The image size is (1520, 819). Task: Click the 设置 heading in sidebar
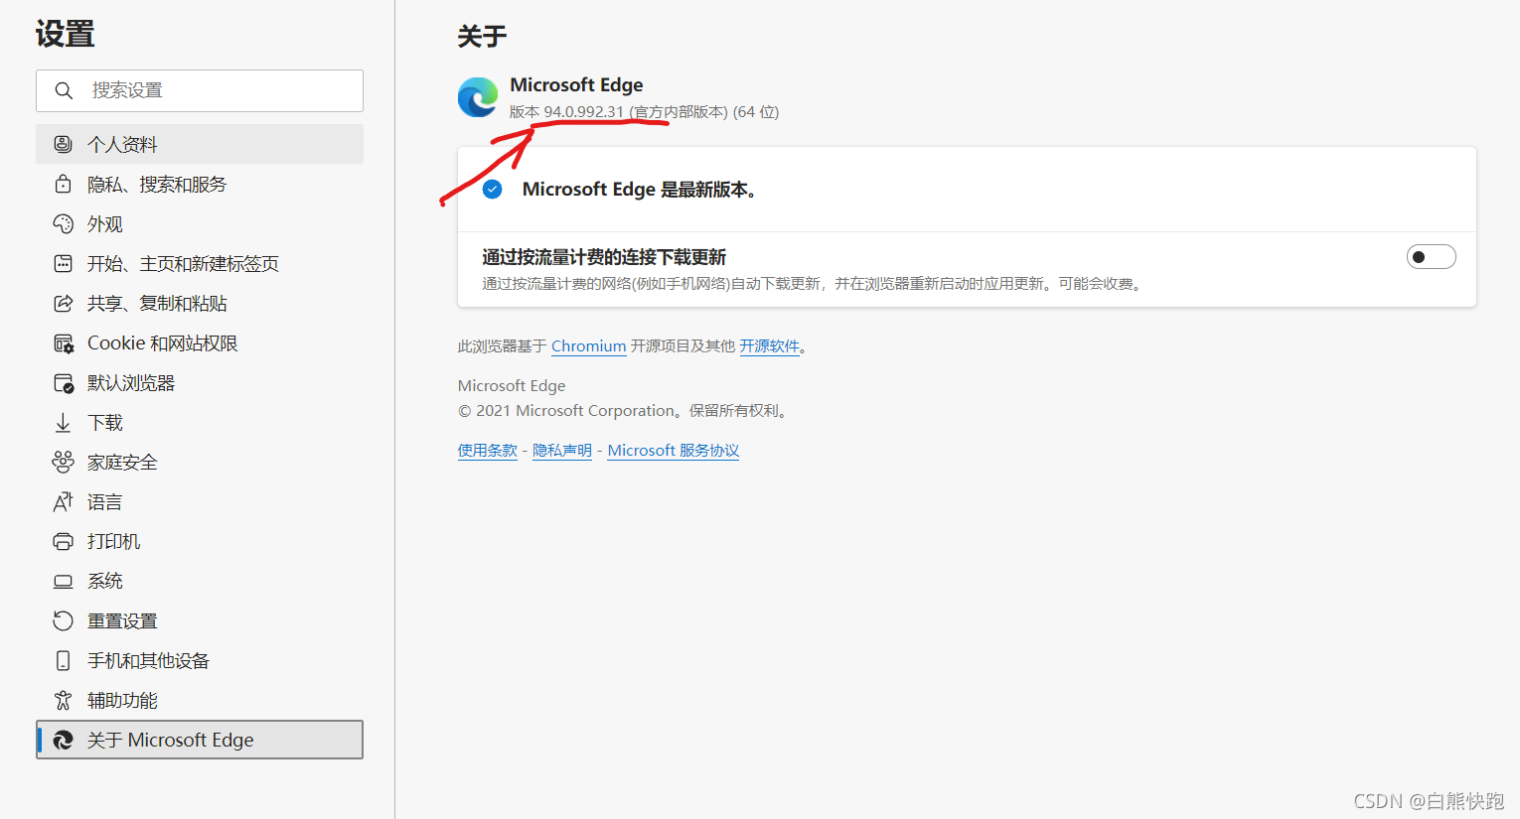tap(66, 34)
